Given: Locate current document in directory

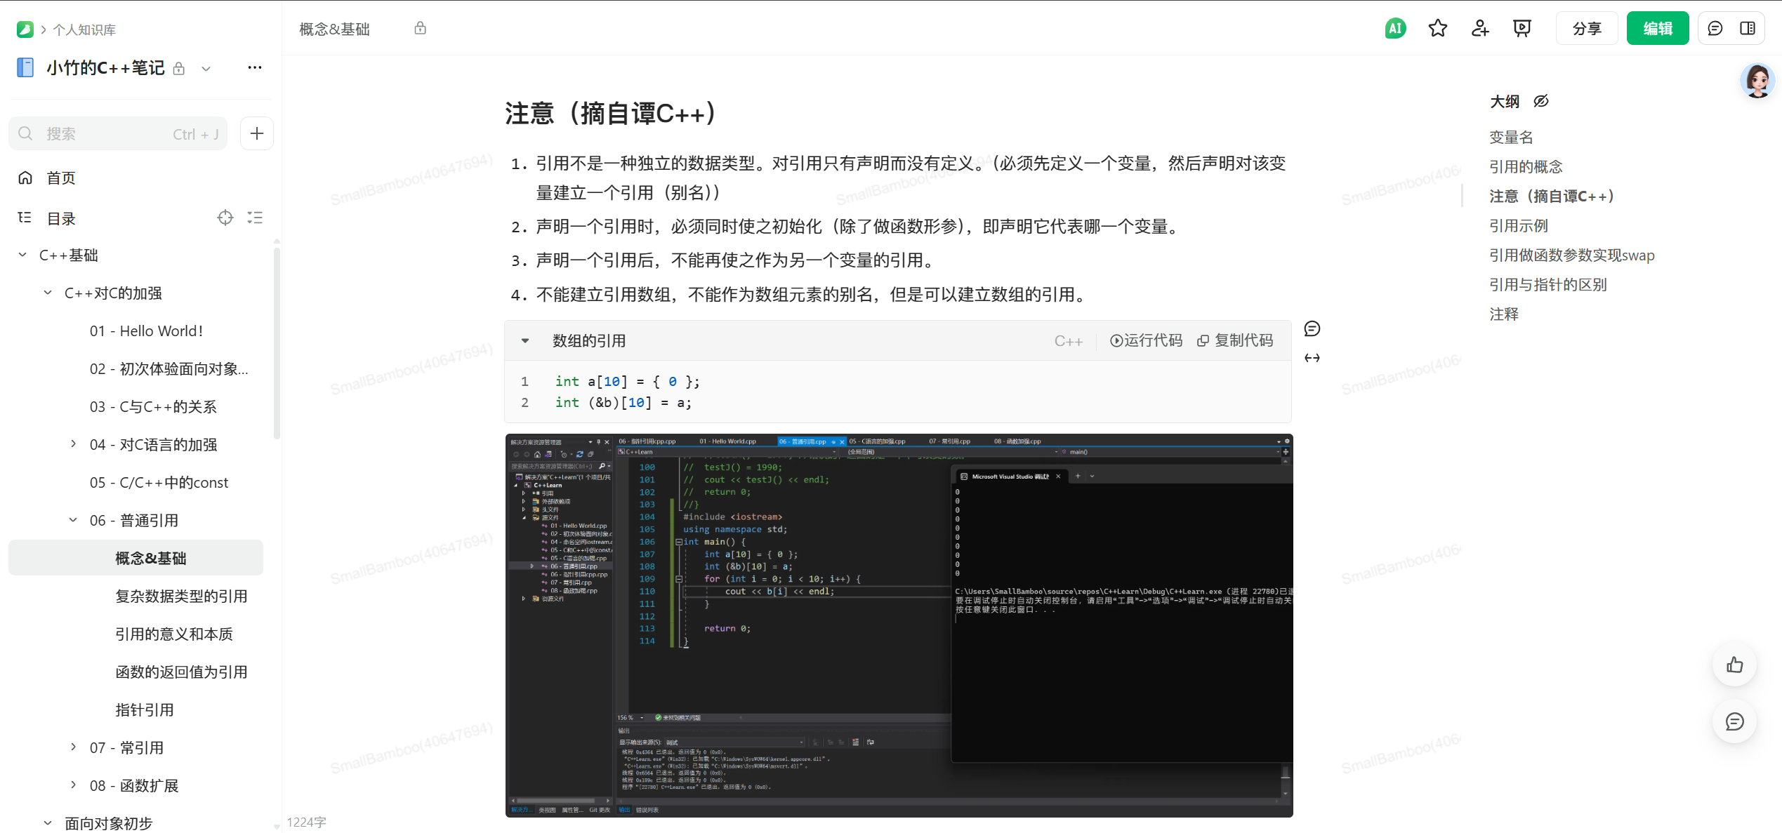Looking at the screenshot, I should point(225,218).
